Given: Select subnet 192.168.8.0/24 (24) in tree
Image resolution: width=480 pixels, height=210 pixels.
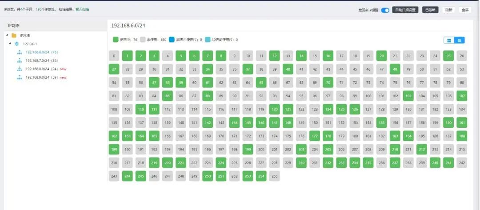Looking at the screenshot, I should (x=42, y=69).
